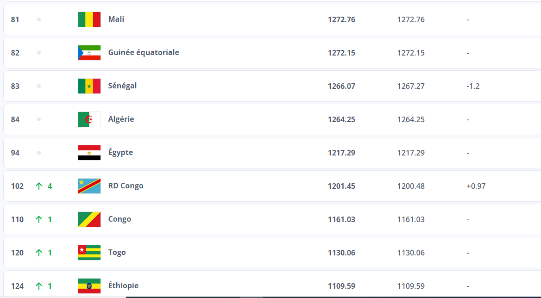Open the Algérie team link

pos(121,119)
